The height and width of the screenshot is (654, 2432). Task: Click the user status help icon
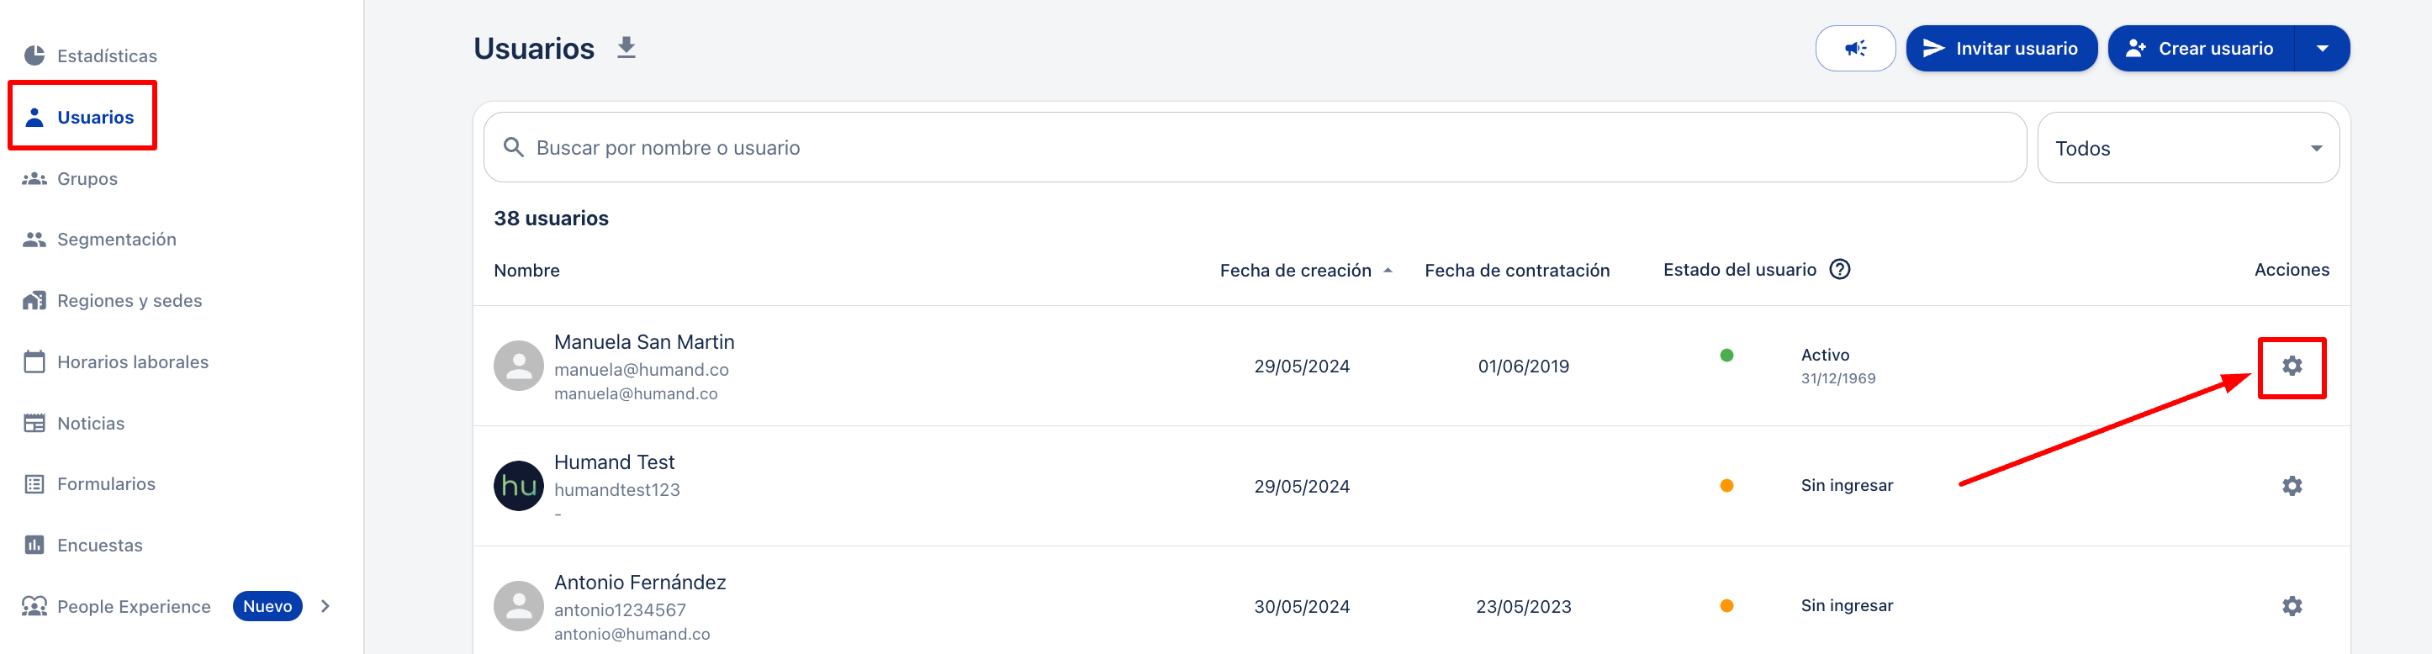click(x=1839, y=270)
